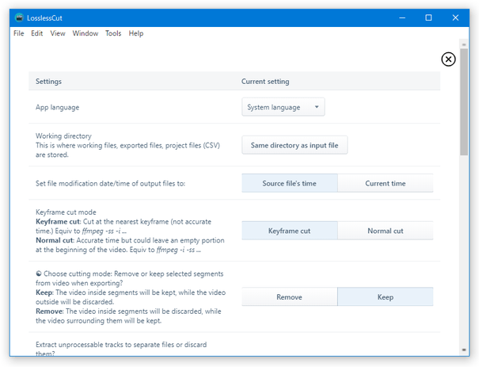Click the scrollbar up arrow
Screen dimensions: 479x367
464,44
